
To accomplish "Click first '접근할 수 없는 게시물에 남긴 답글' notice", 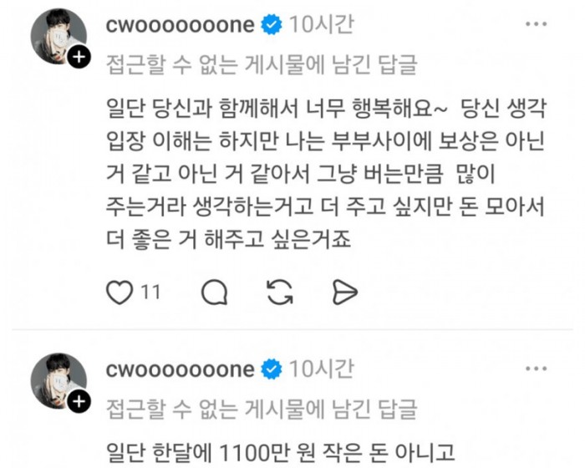I will (262, 65).
